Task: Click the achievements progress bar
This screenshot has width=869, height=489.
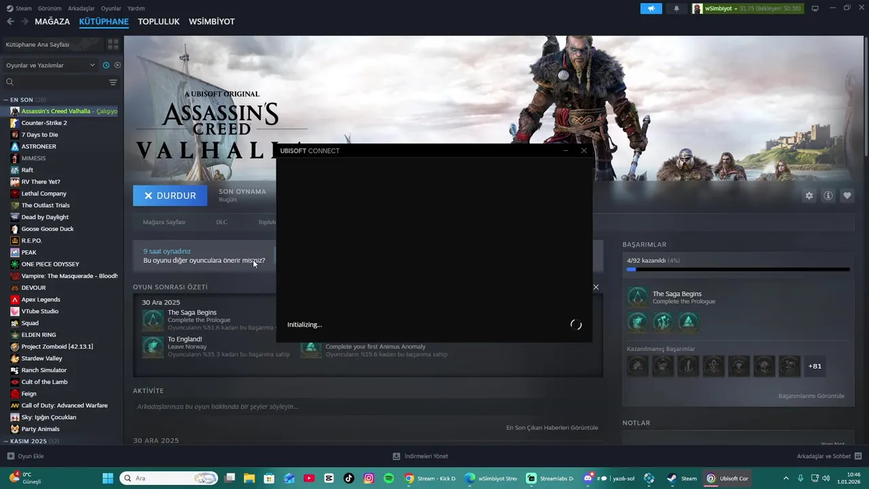Action: (x=738, y=270)
